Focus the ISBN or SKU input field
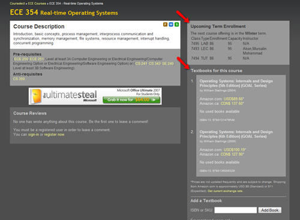Image resolution: width=300 pixels, height=220 pixels. click(x=236, y=210)
